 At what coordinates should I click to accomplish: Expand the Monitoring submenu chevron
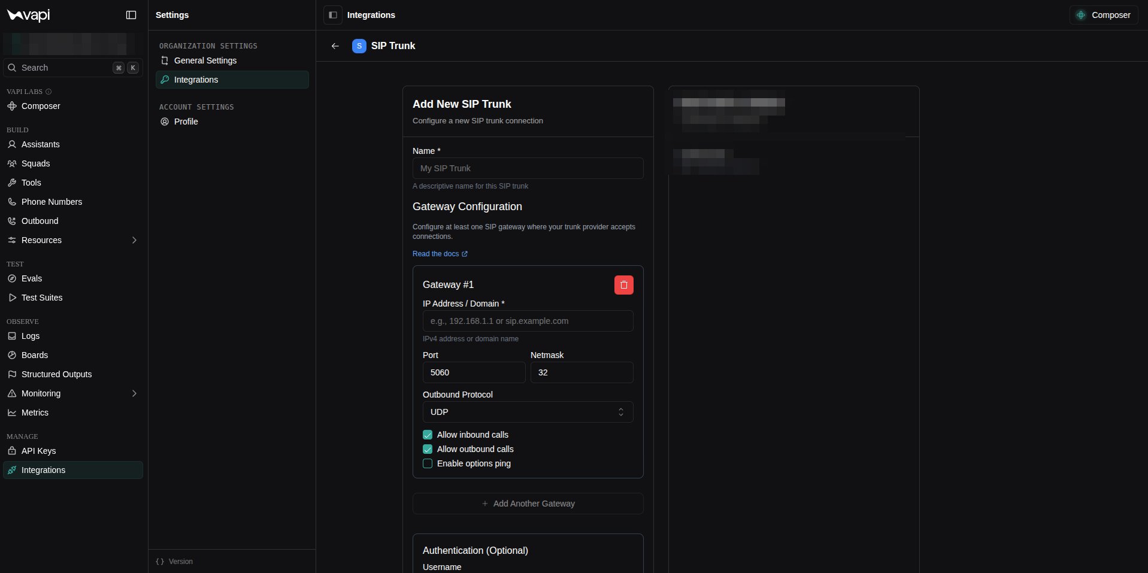click(134, 393)
